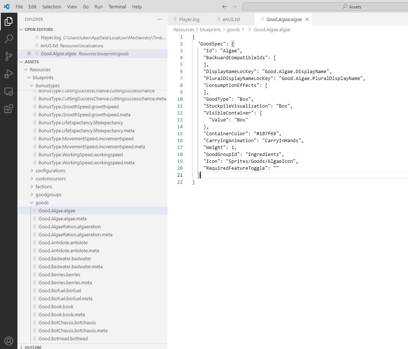Click the Assets command center search box
The height and width of the screenshot is (349, 408).
[x=325, y=7]
